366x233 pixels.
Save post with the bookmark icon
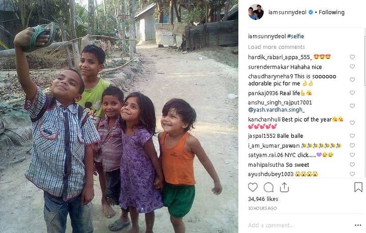click(x=358, y=187)
